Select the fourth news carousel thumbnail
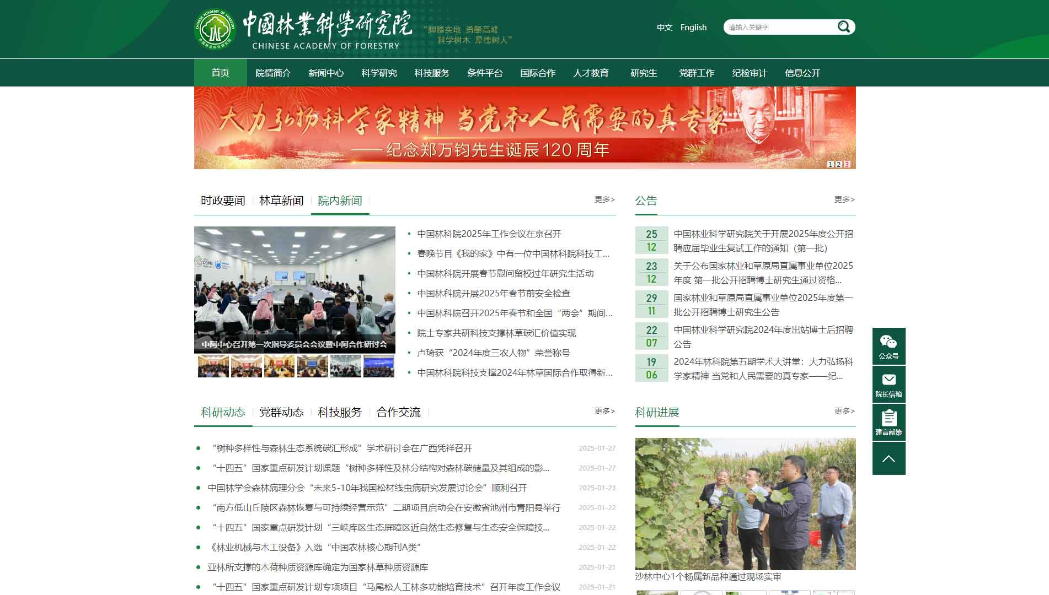Screen dimensions: 1049x595 [x=313, y=366]
